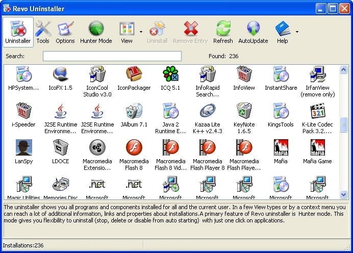Select the Mafia Game entry

[318, 151]
